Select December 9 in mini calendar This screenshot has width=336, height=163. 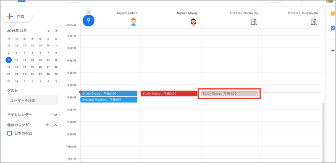9,60
